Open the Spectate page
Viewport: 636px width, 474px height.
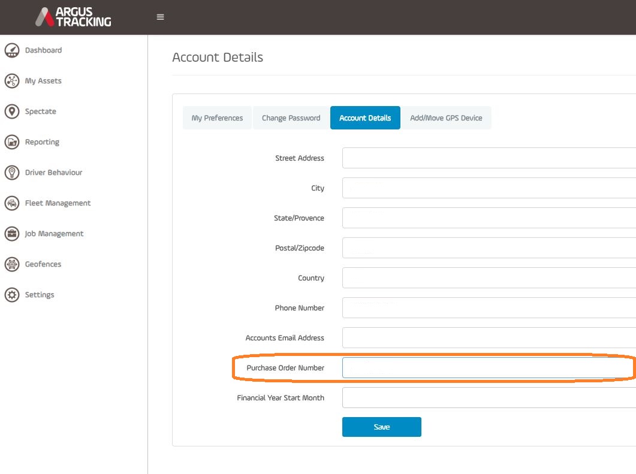[41, 111]
